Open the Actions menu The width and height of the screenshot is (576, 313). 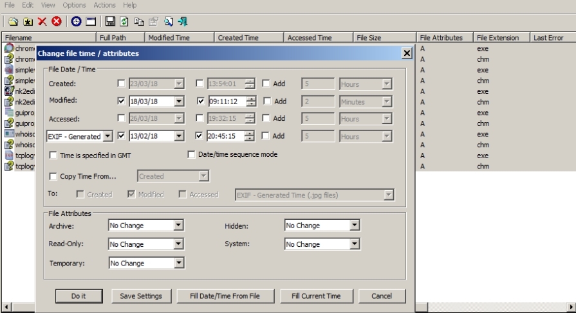point(104,5)
